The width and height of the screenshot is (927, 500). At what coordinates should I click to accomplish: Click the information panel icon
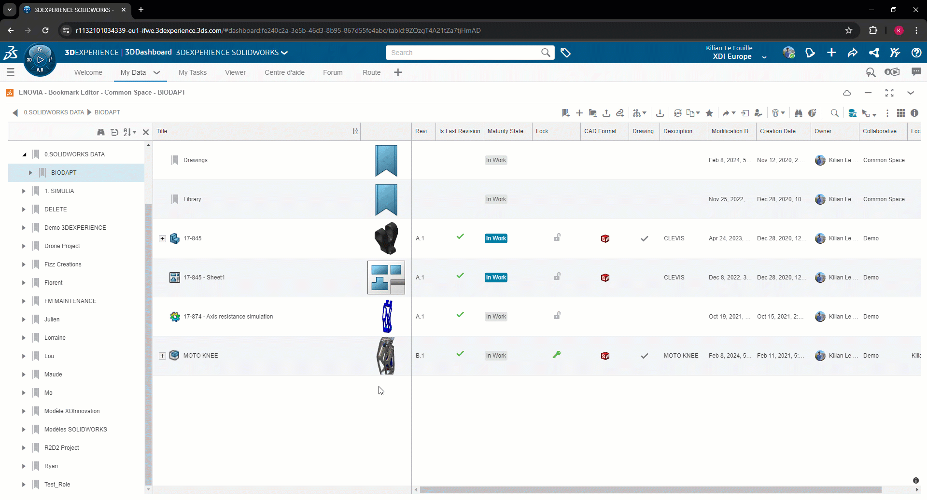pyautogui.click(x=914, y=113)
